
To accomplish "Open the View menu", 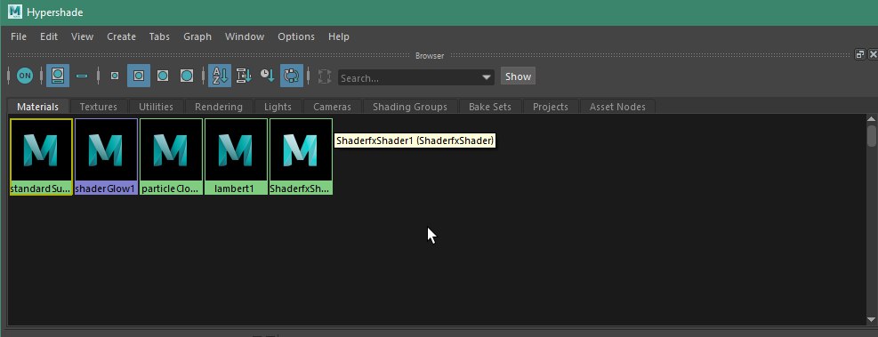I will (83, 36).
